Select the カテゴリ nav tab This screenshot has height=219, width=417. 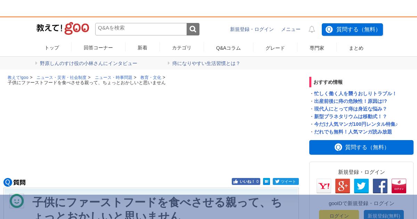click(182, 48)
